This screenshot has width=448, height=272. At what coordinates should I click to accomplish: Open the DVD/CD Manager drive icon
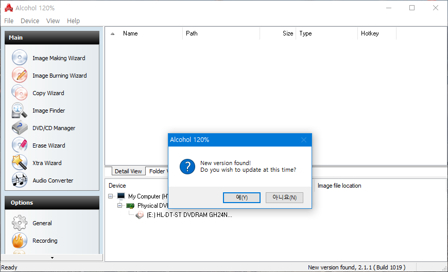point(20,128)
